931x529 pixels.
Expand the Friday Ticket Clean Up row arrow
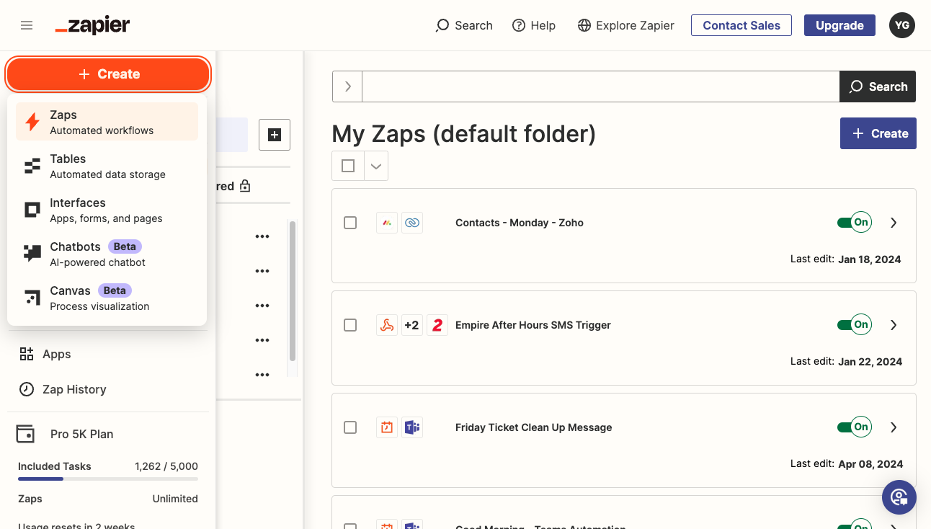(894, 427)
